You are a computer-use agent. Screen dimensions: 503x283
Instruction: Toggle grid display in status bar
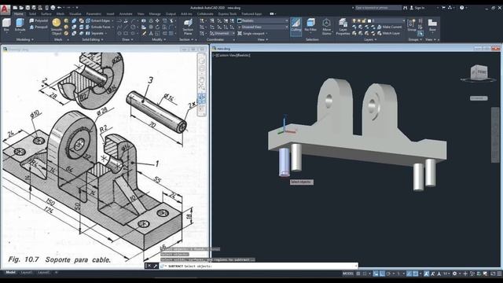coord(358,274)
